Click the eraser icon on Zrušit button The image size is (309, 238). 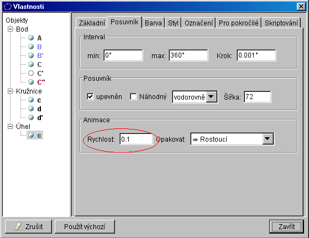(18, 226)
